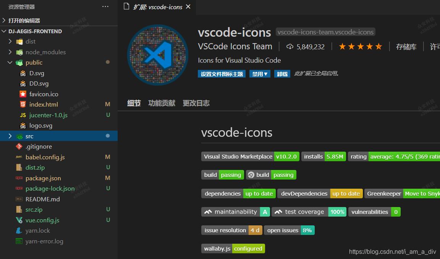Click the open issues 8% badge
Image resolution: width=440 pixels, height=259 pixels.
[289, 230]
